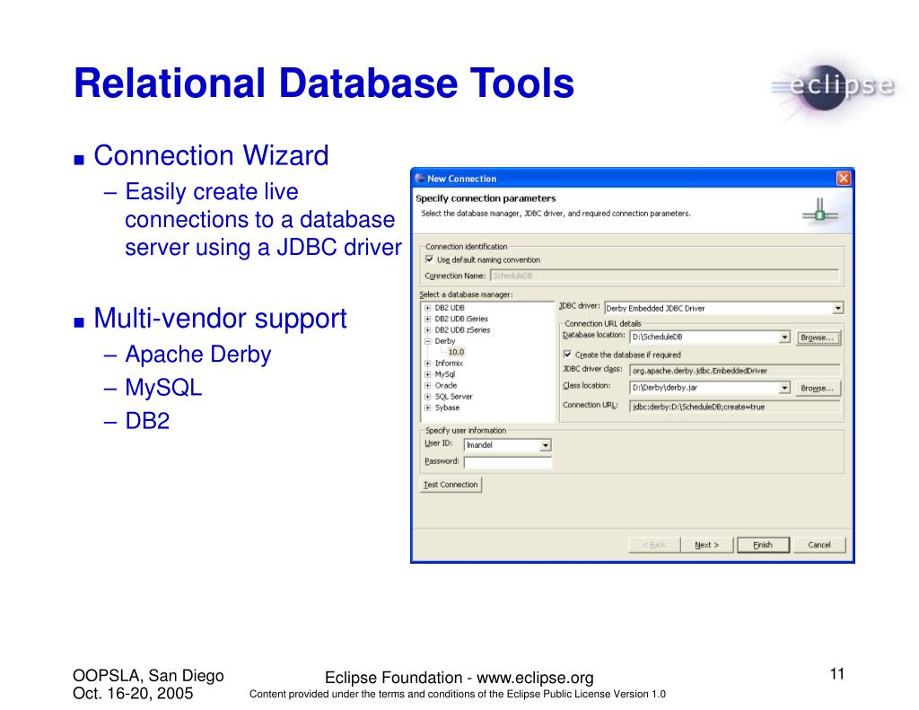919x710 pixels.
Task: Click the Multi-vendor support bullet text
Action: (221, 319)
